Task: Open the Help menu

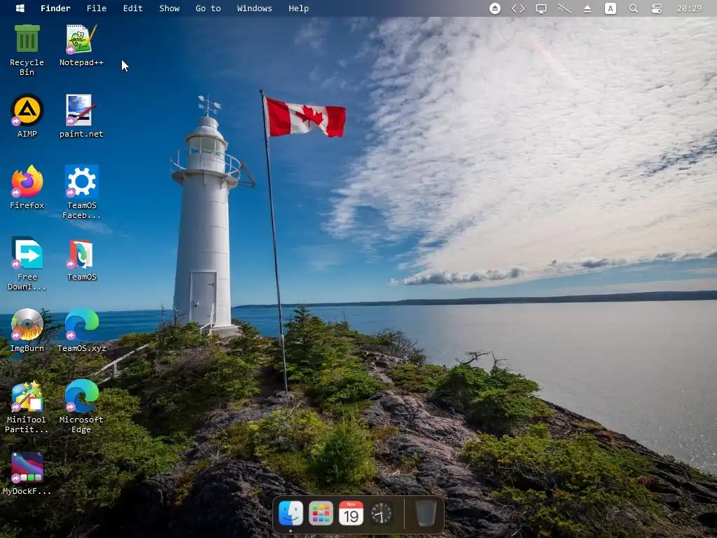Action: point(298,8)
